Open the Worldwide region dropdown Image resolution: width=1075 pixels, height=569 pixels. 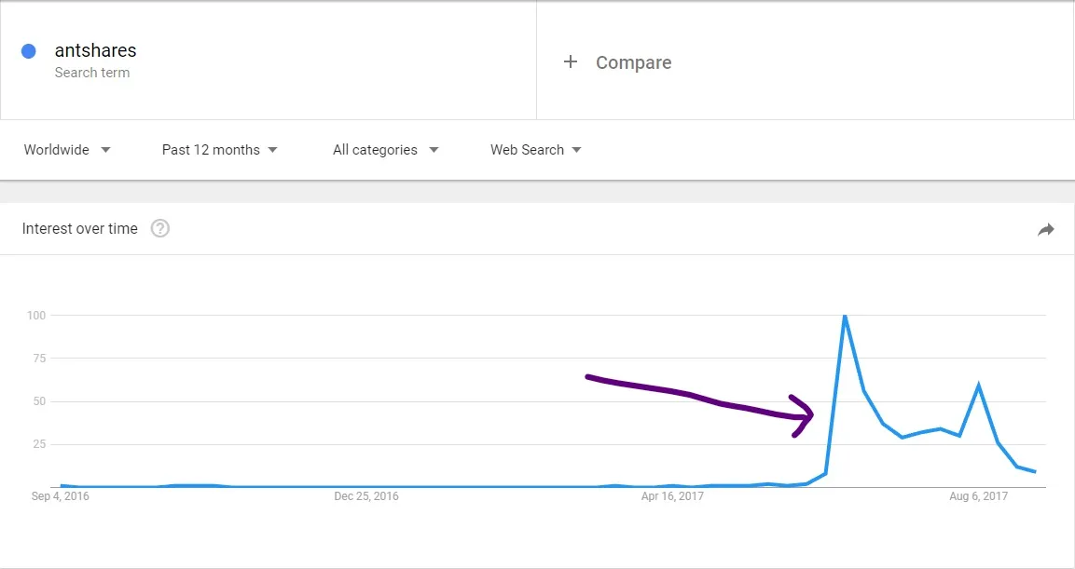(67, 149)
